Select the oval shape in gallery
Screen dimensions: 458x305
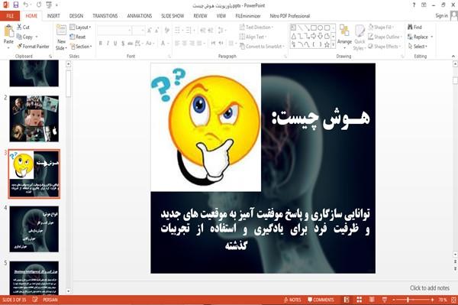[321, 28]
